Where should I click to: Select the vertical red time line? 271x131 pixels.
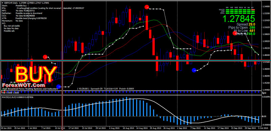click(62, 65)
